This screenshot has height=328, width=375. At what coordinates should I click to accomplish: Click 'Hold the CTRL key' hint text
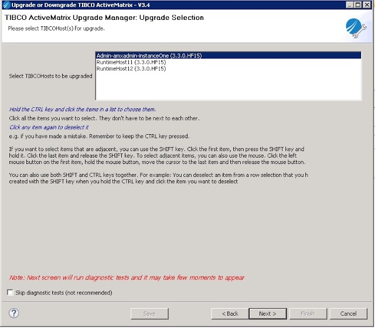[83, 110]
